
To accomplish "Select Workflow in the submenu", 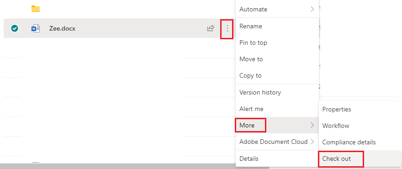I will click(x=360, y=126).
